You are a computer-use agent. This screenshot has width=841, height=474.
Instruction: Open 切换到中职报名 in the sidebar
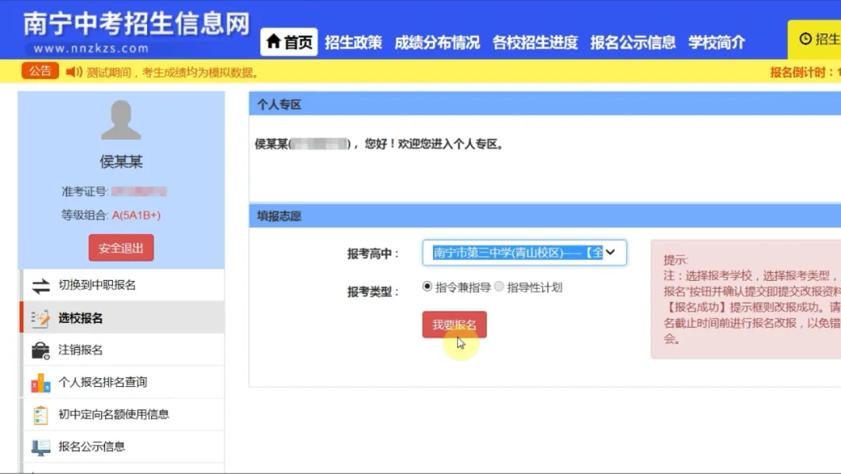pyautogui.click(x=122, y=286)
